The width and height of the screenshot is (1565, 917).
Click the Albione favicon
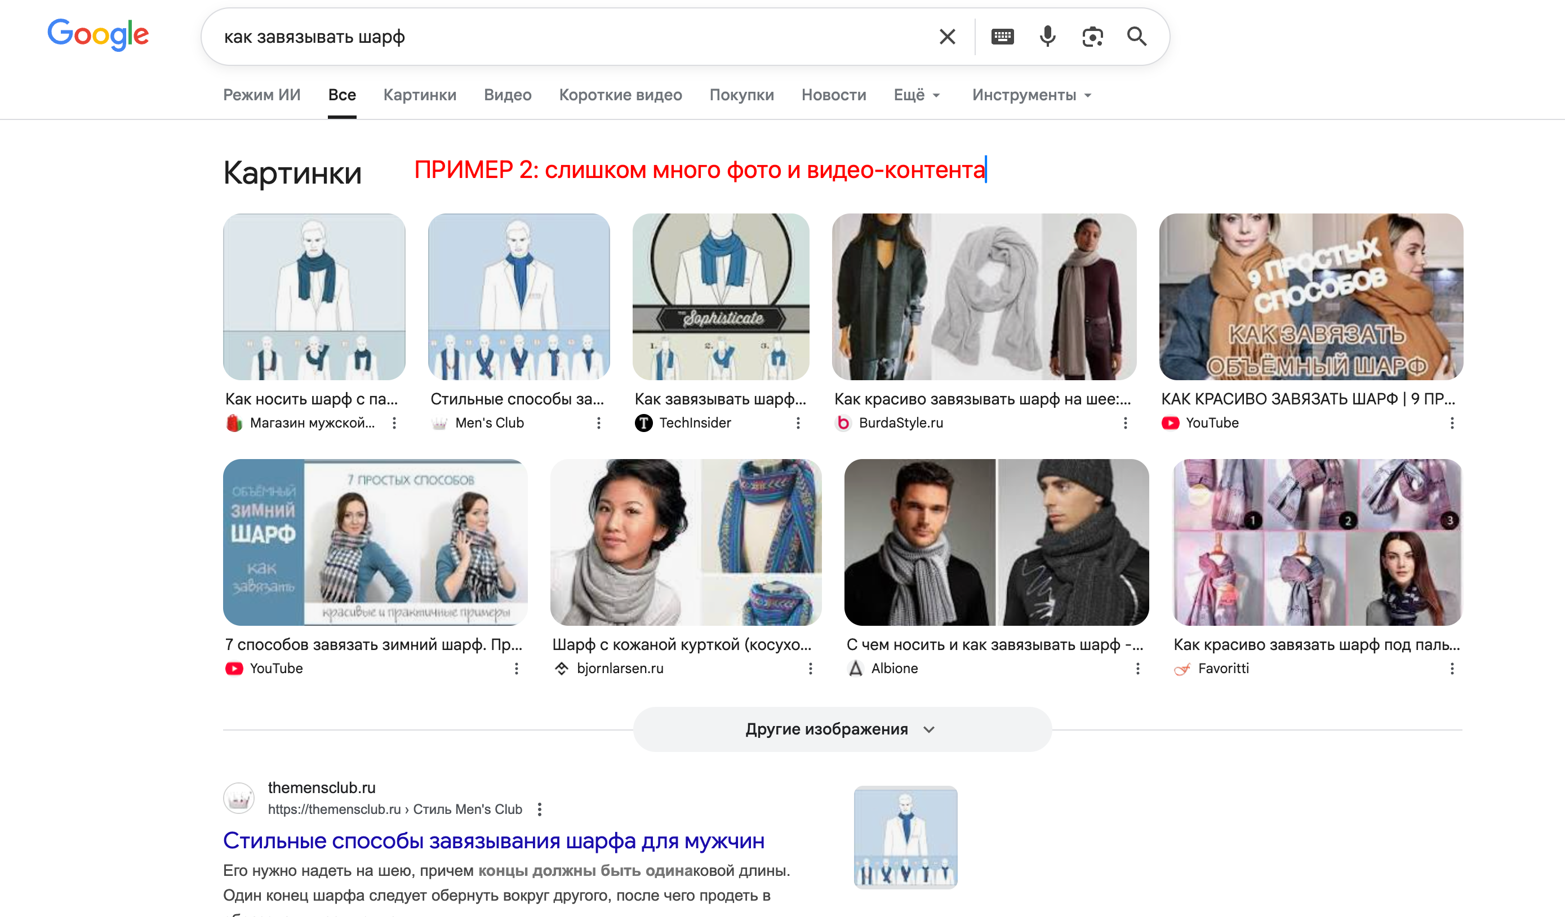point(855,669)
